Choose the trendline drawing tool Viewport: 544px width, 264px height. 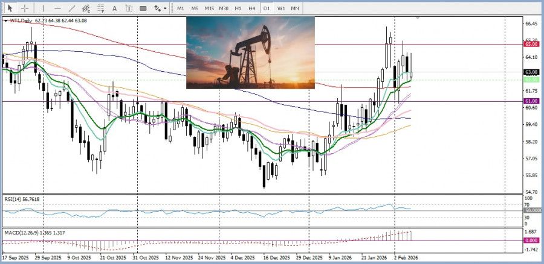tap(72, 8)
